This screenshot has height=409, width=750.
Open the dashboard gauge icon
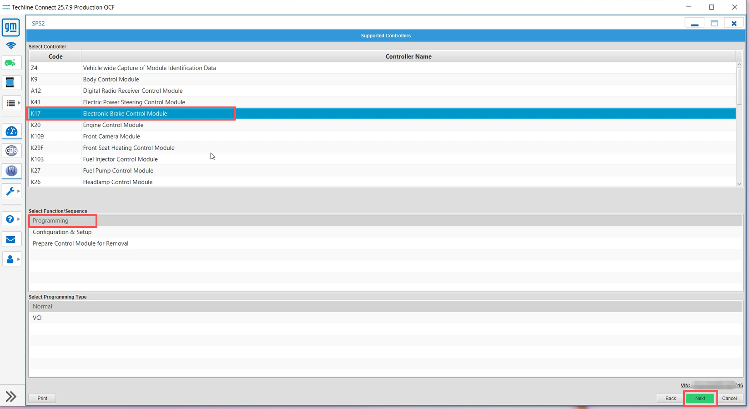click(11, 131)
